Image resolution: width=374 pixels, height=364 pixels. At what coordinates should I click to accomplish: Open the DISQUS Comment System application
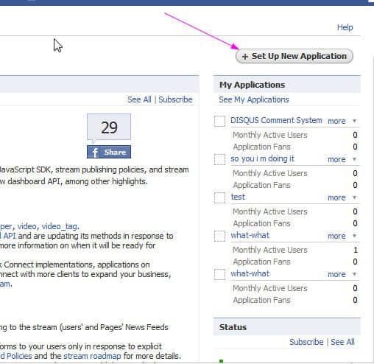[x=276, y=120]
